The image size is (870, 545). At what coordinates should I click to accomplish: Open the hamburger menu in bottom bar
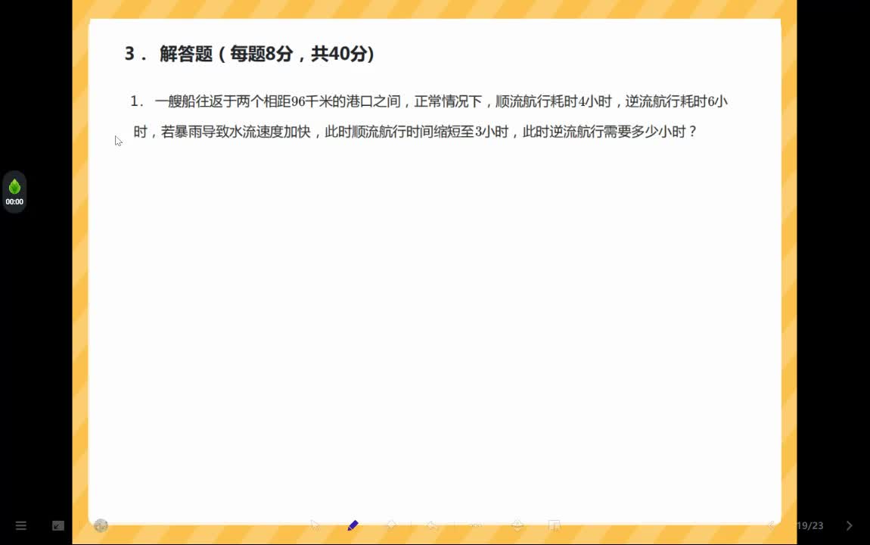pos(21,525)
